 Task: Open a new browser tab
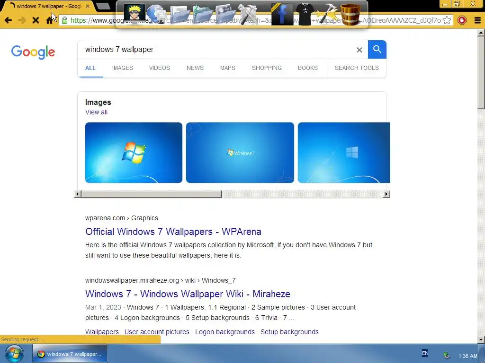click(103, 6)
